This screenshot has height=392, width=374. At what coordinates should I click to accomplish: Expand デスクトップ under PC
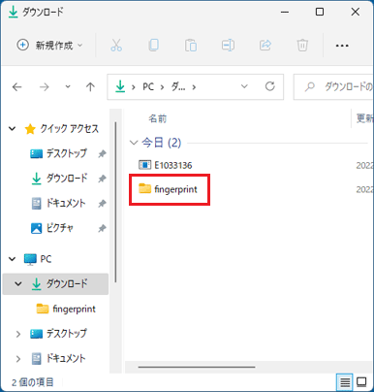18,334
